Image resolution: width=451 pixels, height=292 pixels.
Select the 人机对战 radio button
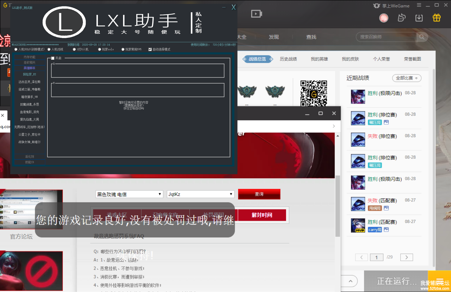[49, 50]
